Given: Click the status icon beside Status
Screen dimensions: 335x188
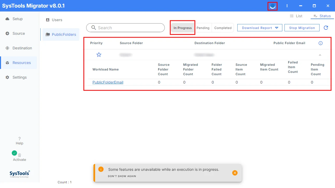Looking at the screenshot, I should [315, 16].
